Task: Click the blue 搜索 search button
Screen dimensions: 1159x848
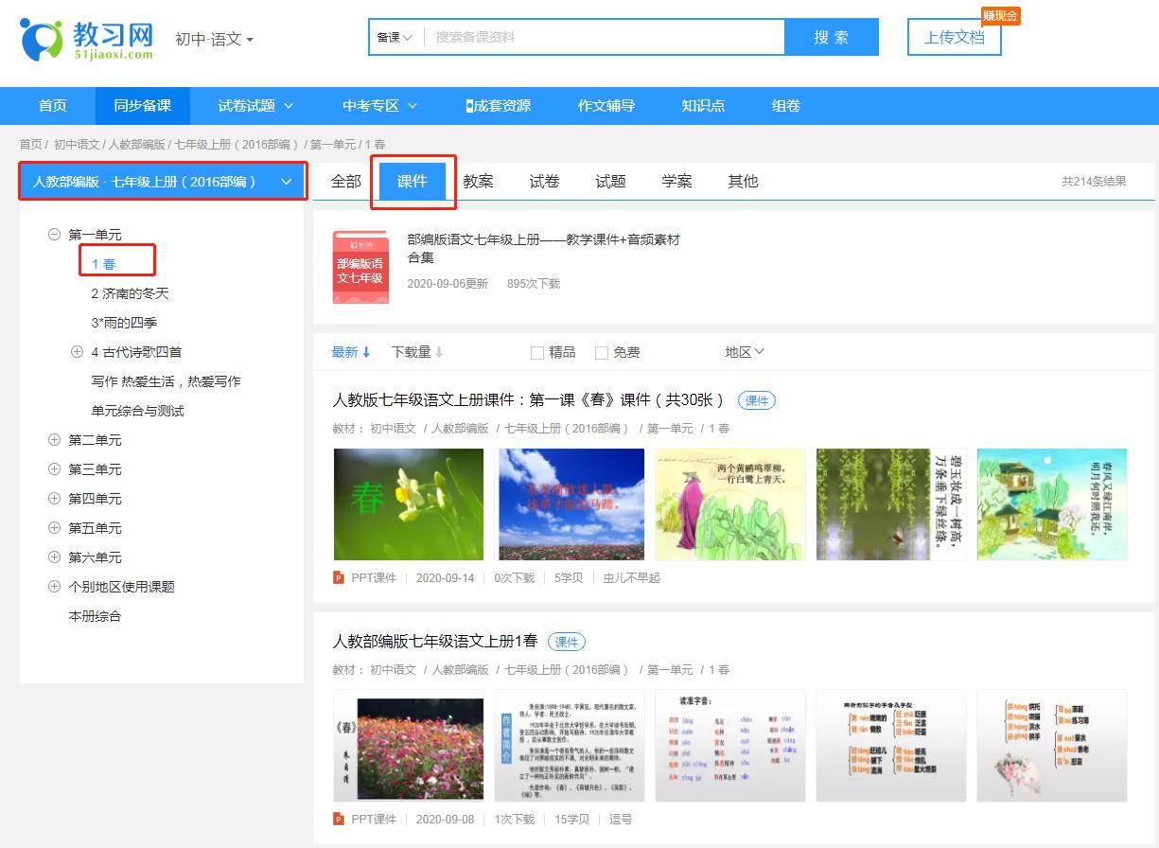Action: click(x=831, y=36)
